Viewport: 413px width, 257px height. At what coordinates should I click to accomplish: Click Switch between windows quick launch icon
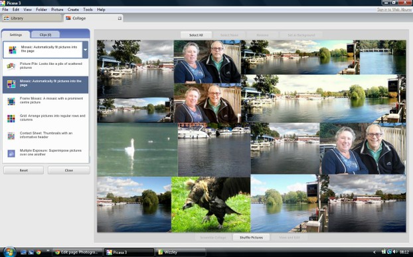coord(31,252)
